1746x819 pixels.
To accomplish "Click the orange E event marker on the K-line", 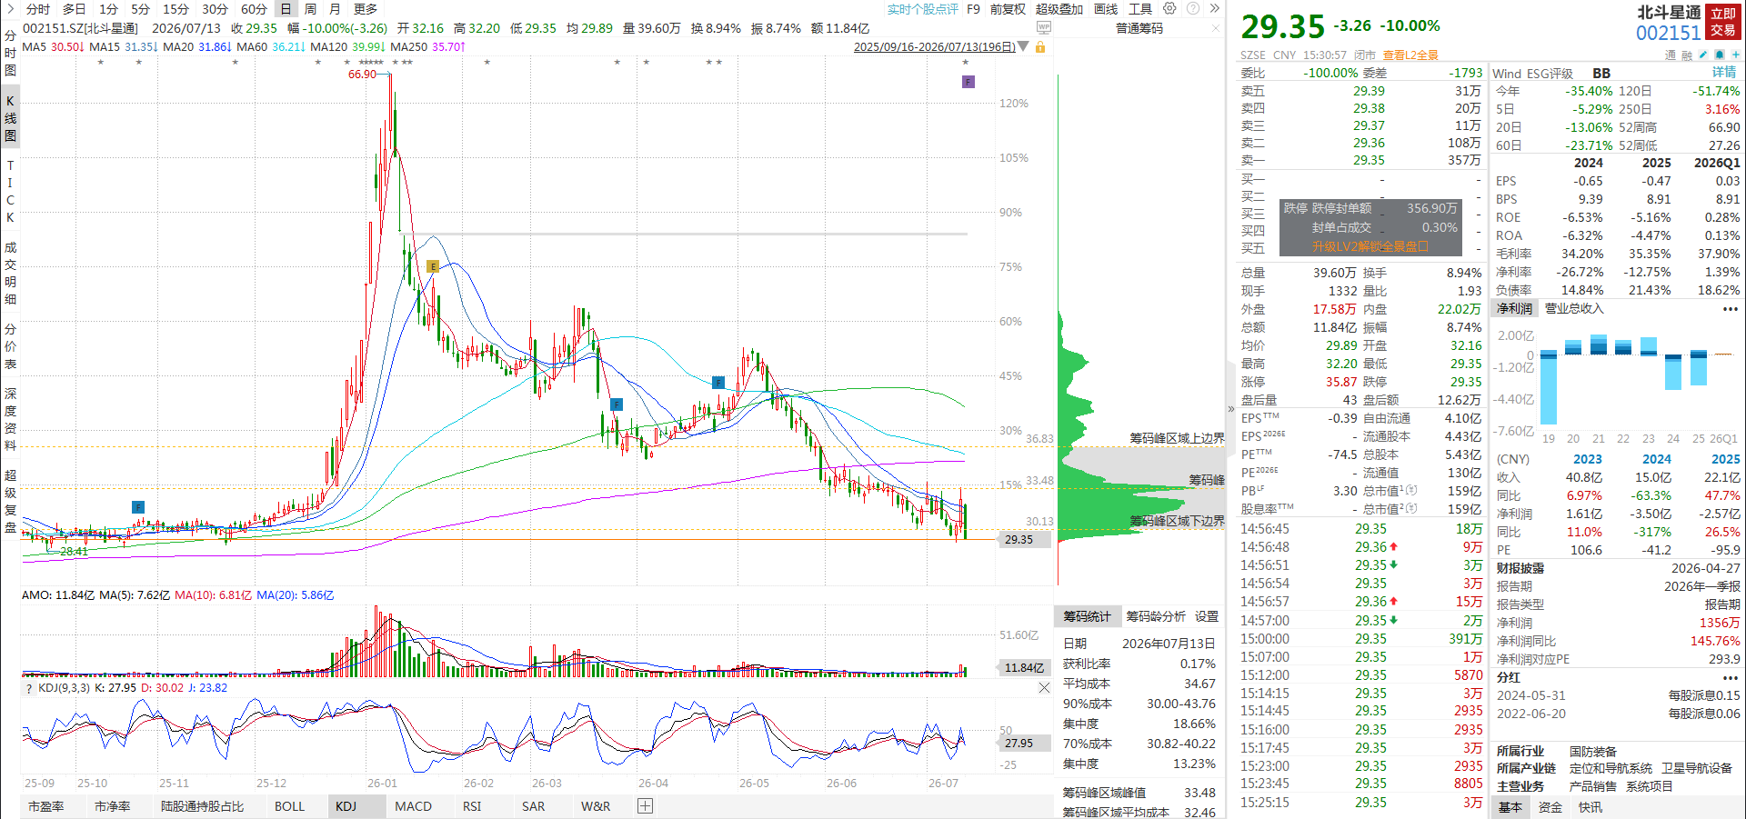I will [x=433, y=266].
